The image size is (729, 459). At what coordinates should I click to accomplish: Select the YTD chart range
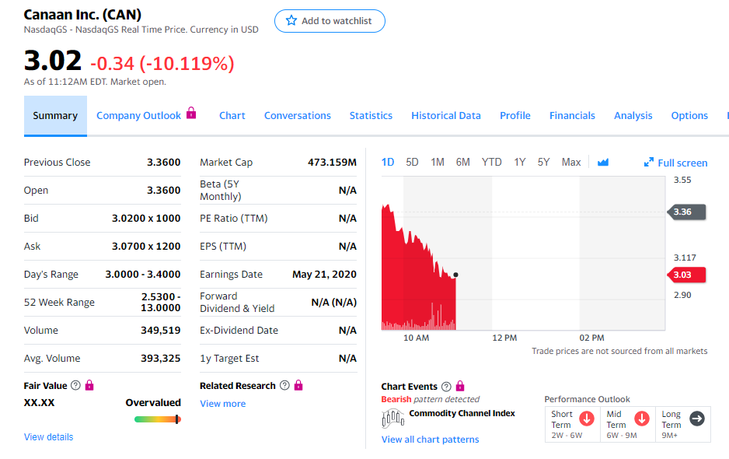tap(491, 162)
